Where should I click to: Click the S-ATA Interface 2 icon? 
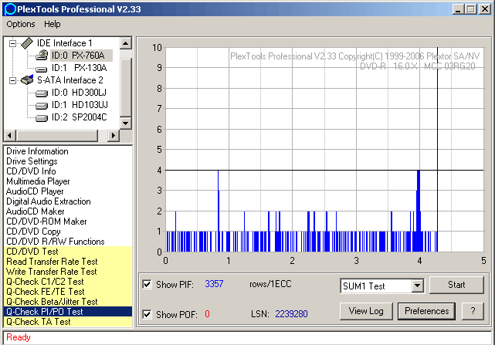pos(28,80)
